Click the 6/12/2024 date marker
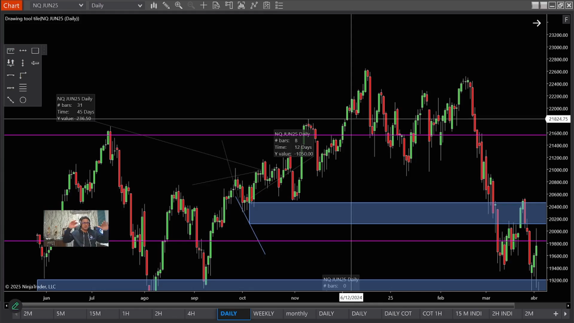 tap(351, 298)
